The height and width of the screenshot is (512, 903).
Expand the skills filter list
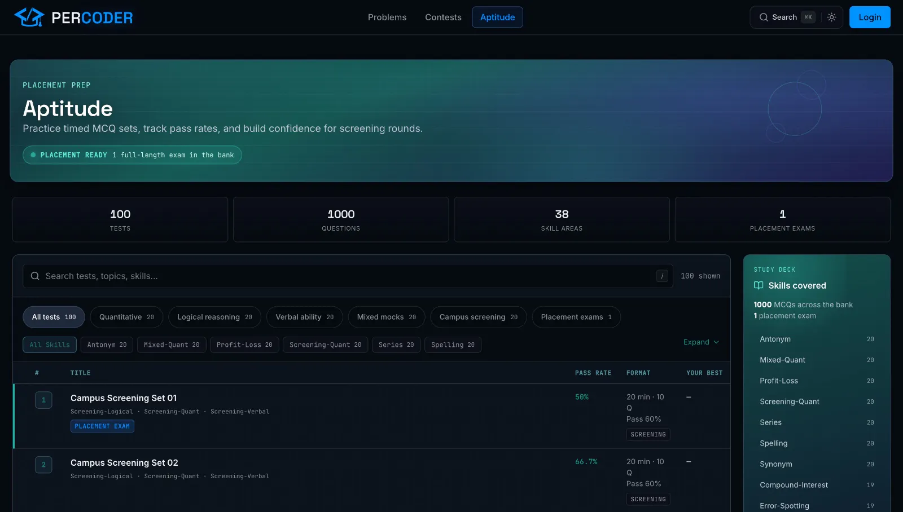(x=701, y=342)
